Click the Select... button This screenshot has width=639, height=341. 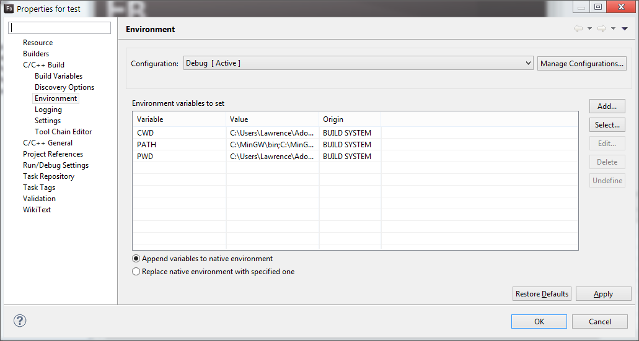607,125
